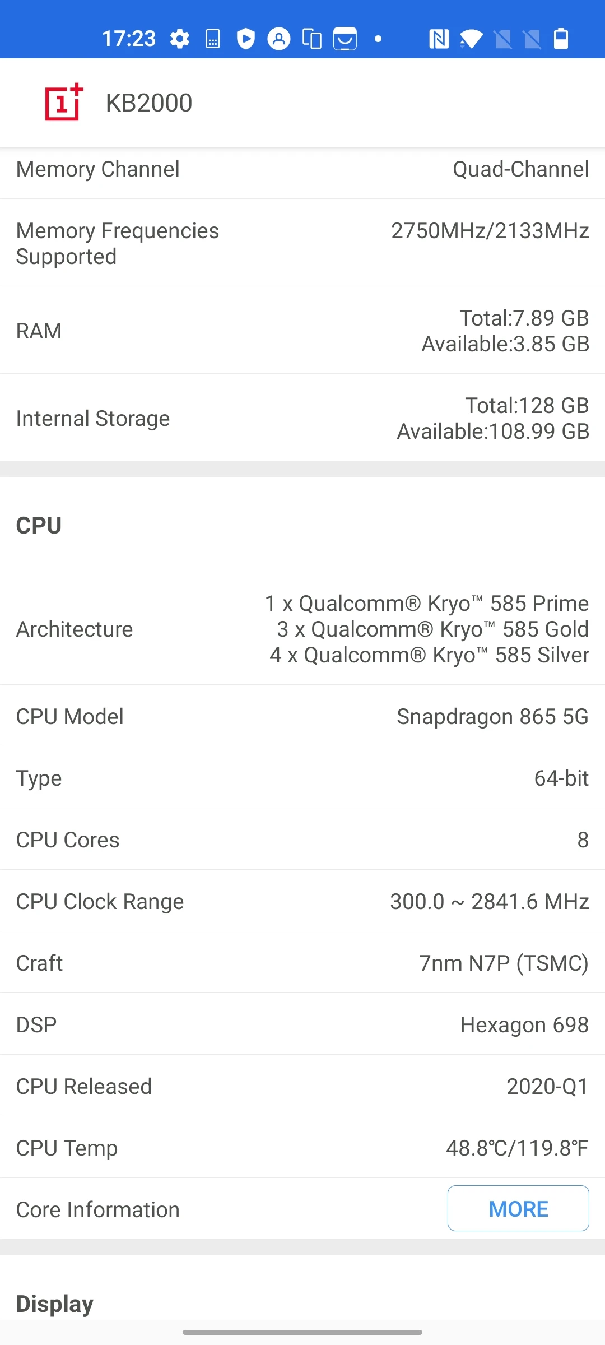Viewport: 605px width, 1345px height.
Task: Open MORE core information
Action: click(518, 1209)
